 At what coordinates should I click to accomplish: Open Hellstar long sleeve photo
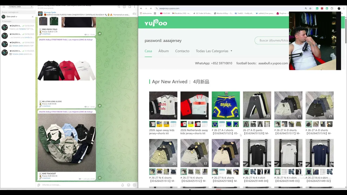[x=67, y=70]
